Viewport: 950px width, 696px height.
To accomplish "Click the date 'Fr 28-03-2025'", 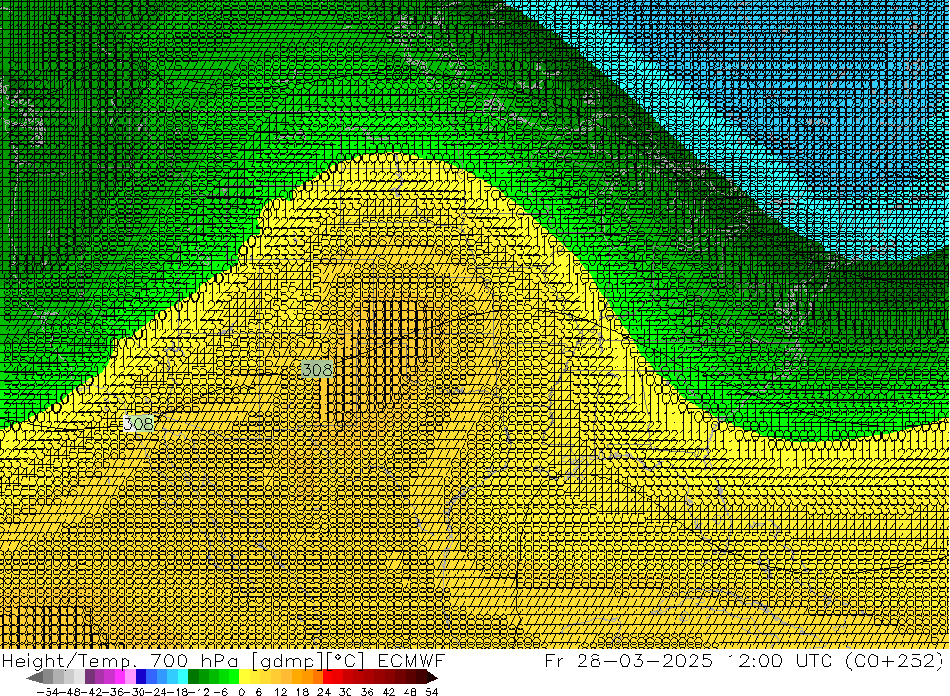I will 628,660.
